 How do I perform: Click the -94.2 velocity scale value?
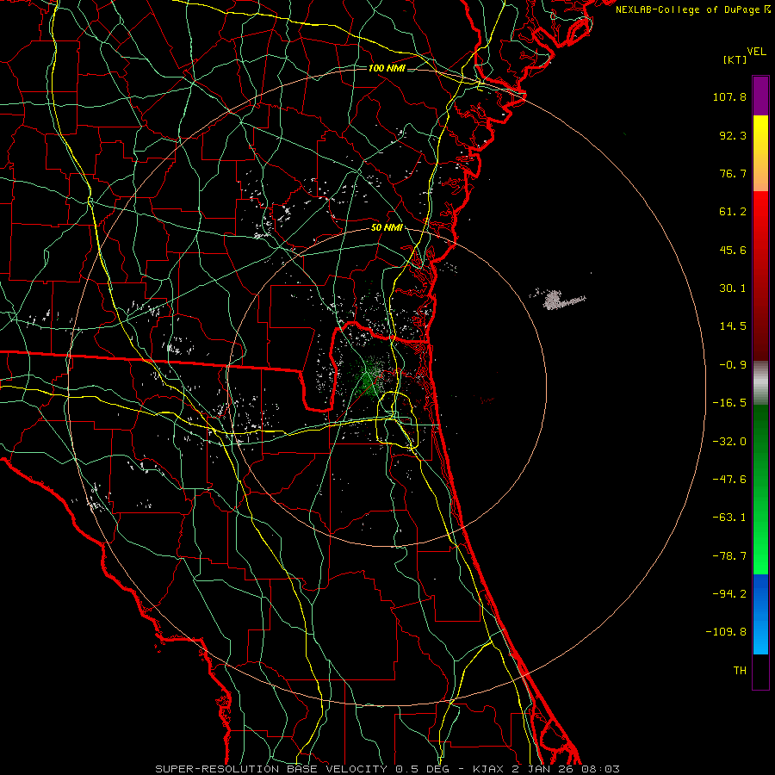pos(729,594)
